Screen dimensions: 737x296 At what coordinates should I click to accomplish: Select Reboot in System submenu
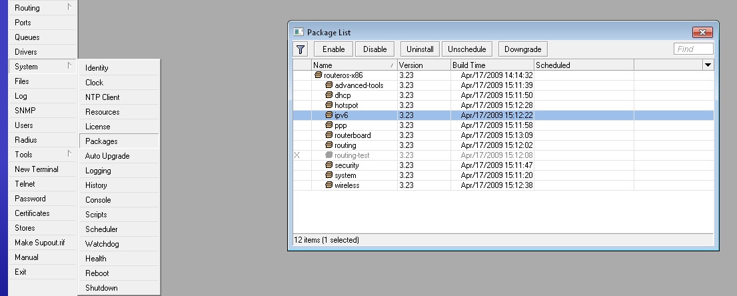(x=119, y=273)
